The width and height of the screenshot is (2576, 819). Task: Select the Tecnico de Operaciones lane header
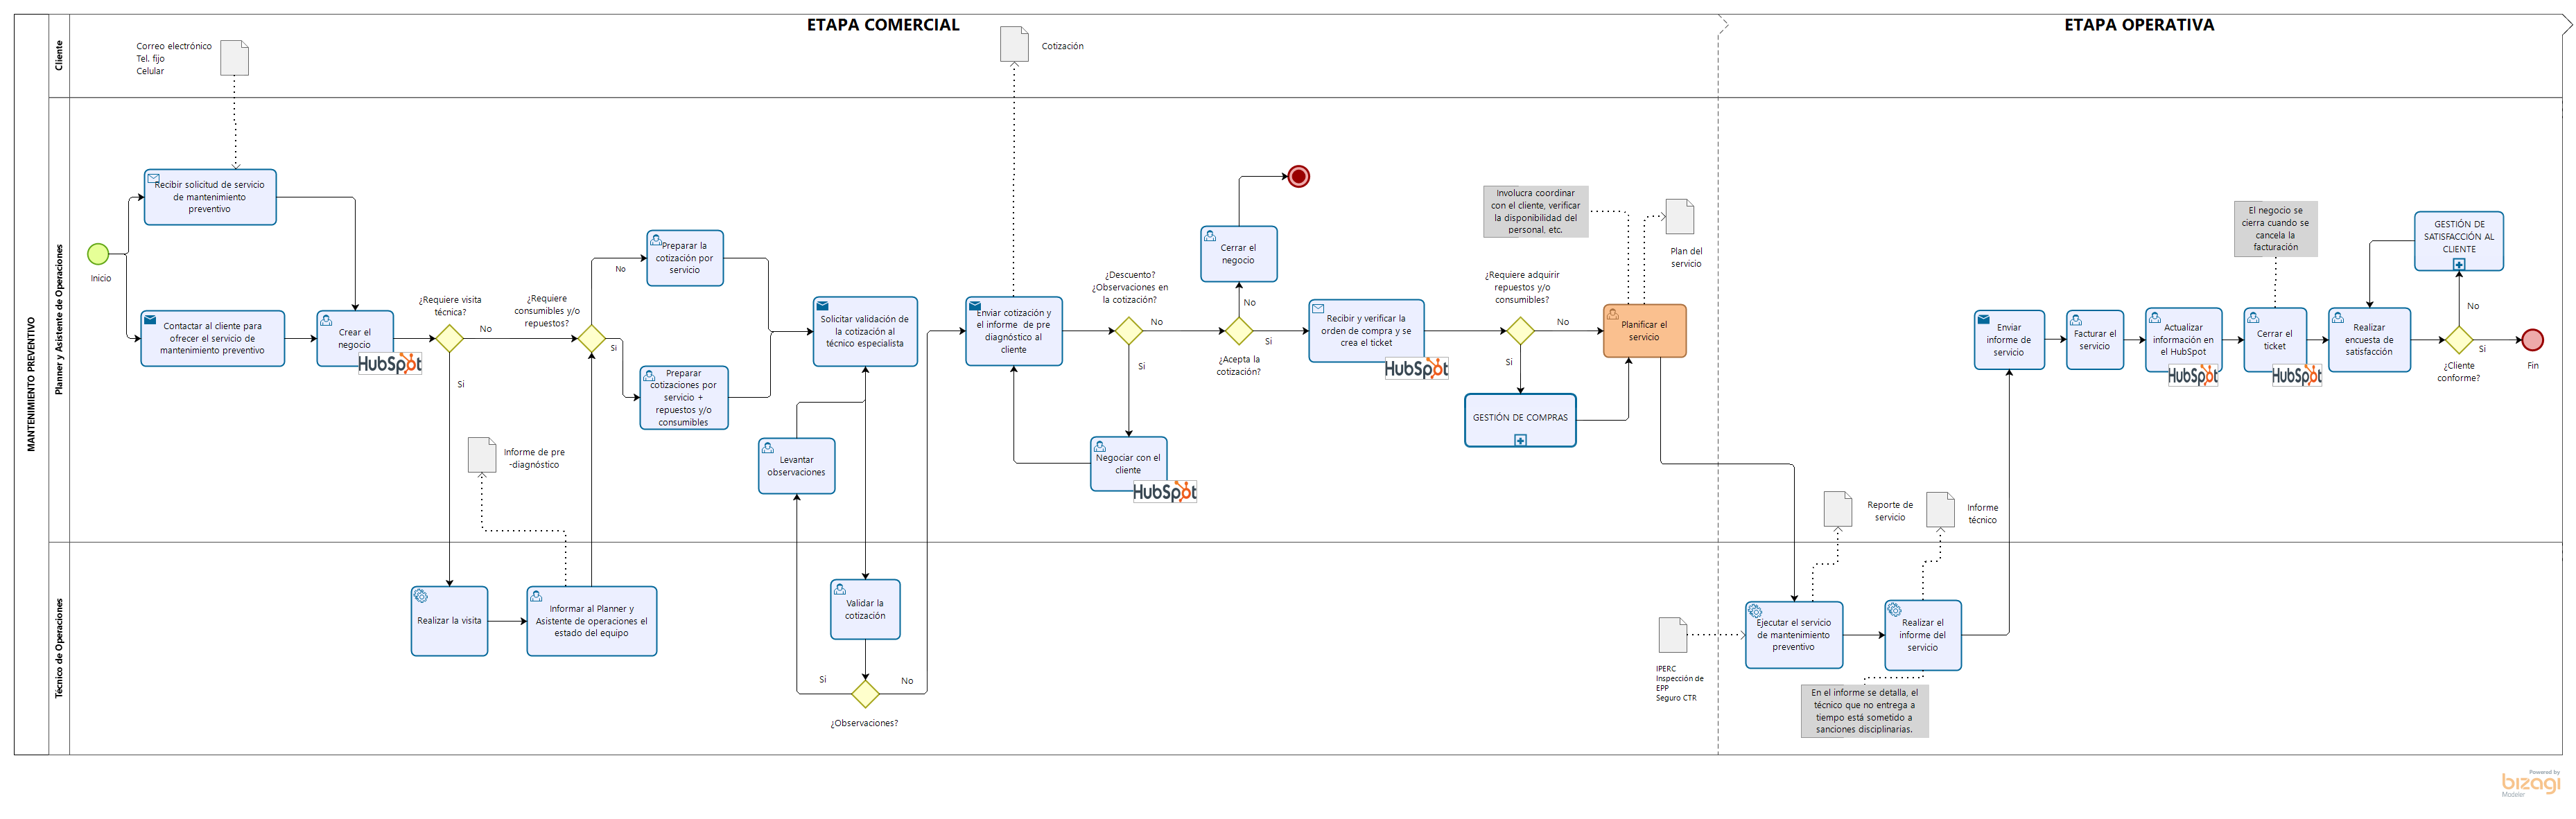click(59, 648)
